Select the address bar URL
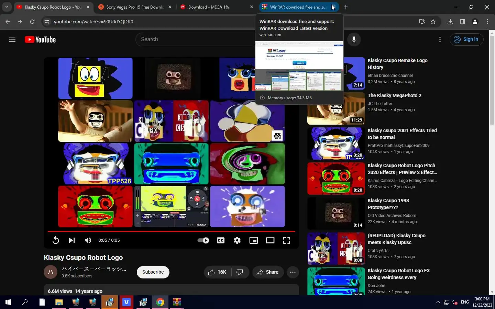Viewport: 495px width, 309px height. pos(93,22)
